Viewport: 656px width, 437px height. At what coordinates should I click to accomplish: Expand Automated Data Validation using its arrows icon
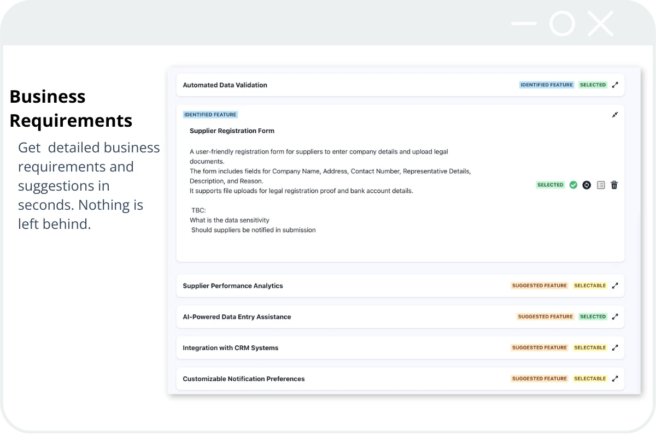[615, 85]
